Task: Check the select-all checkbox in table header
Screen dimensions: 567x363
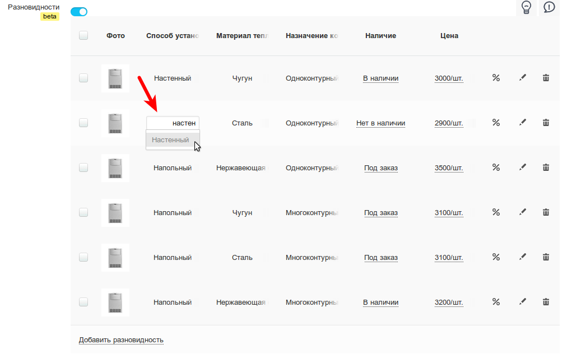Action: 83,35
